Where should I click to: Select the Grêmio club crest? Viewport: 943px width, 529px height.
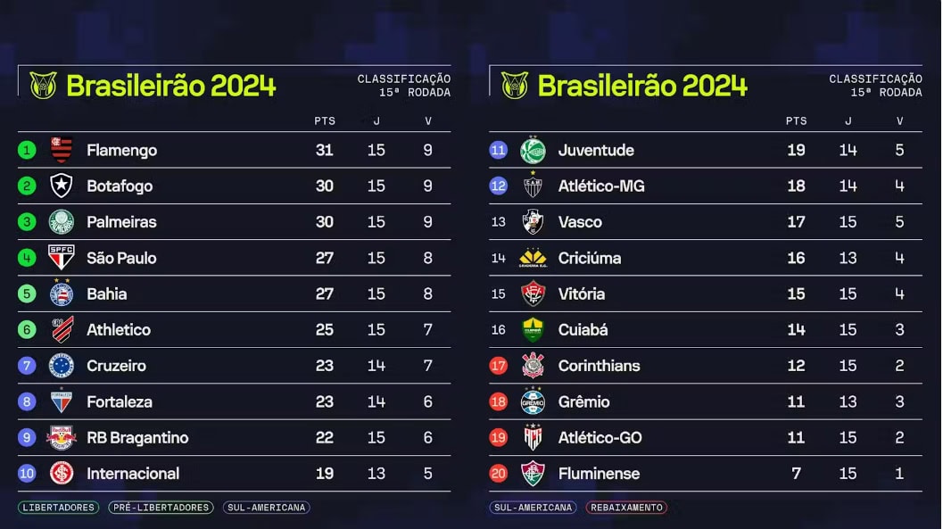(x=533, y=401)
